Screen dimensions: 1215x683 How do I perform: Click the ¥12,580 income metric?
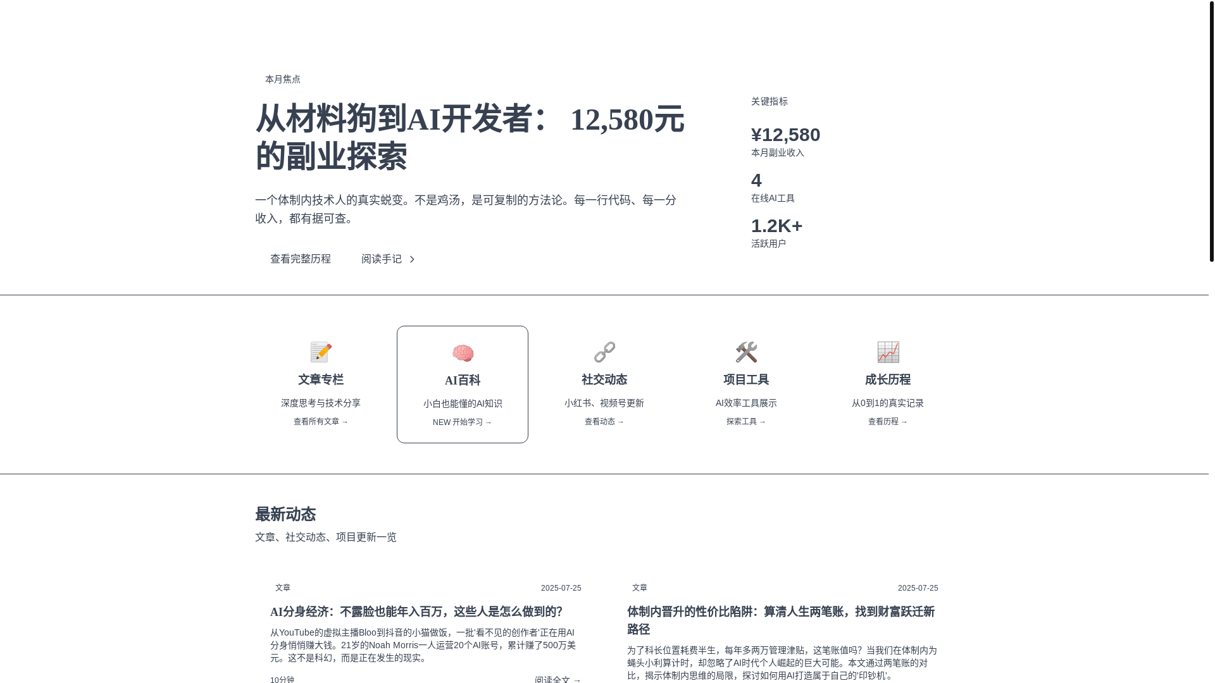(785, 135)
